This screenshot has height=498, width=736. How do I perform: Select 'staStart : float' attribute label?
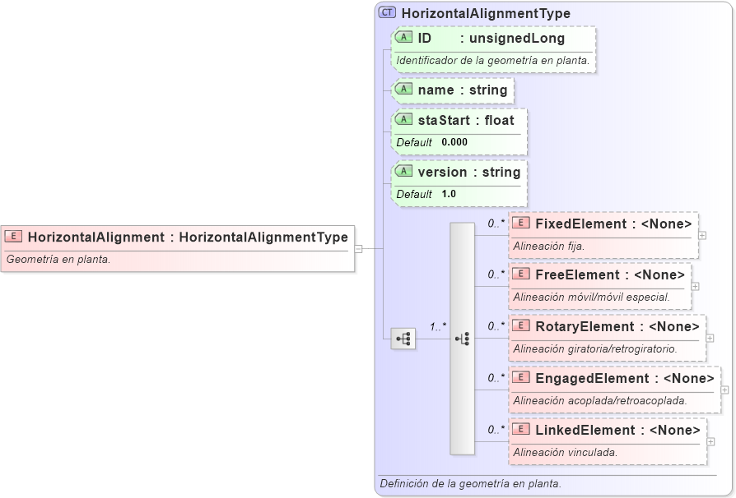coord(466,121)
